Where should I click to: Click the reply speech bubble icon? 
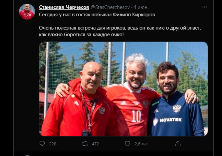click(42, 144)
